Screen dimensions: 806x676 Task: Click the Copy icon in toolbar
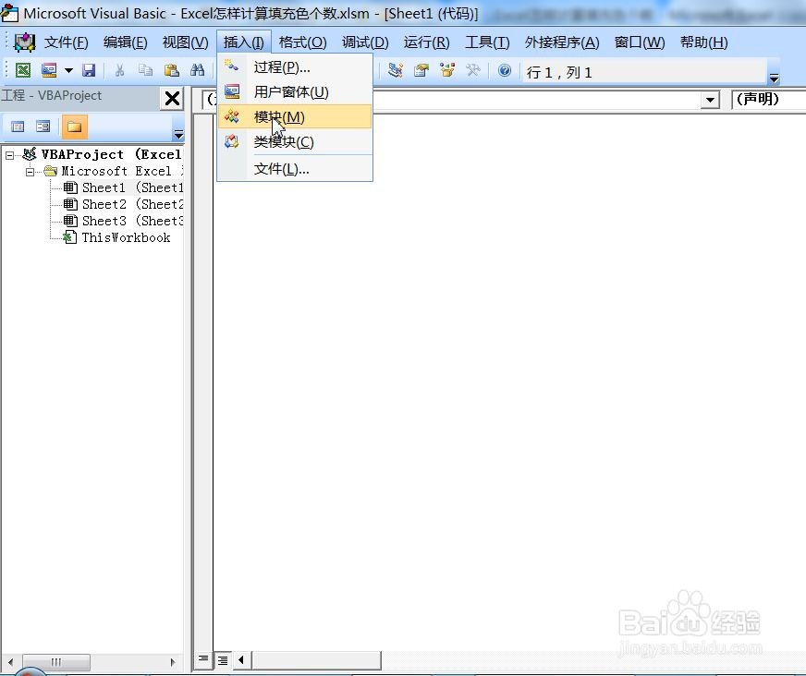tap(145, 70)
